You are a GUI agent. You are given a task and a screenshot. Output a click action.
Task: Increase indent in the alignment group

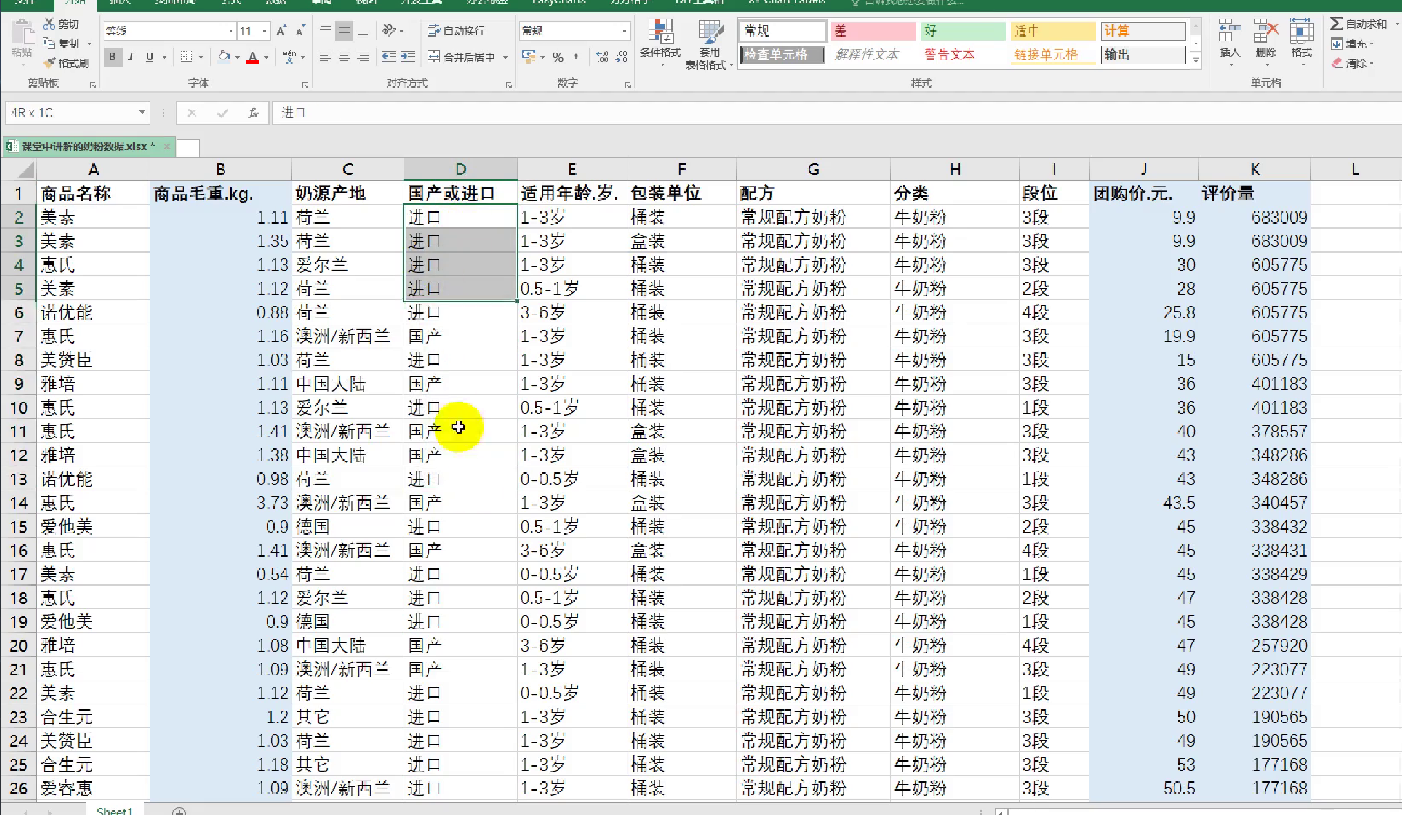[x=408, y=57]
